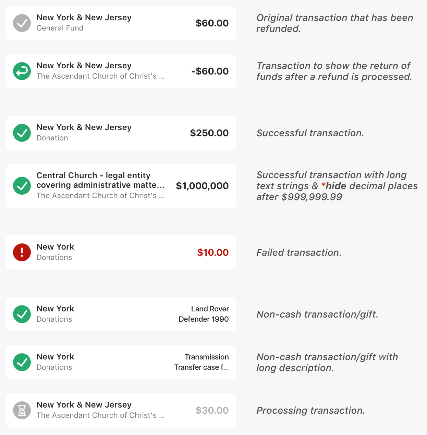
Task: Click the $60.00 amount on the refunded transaction
Action: (x=212, y=23)
